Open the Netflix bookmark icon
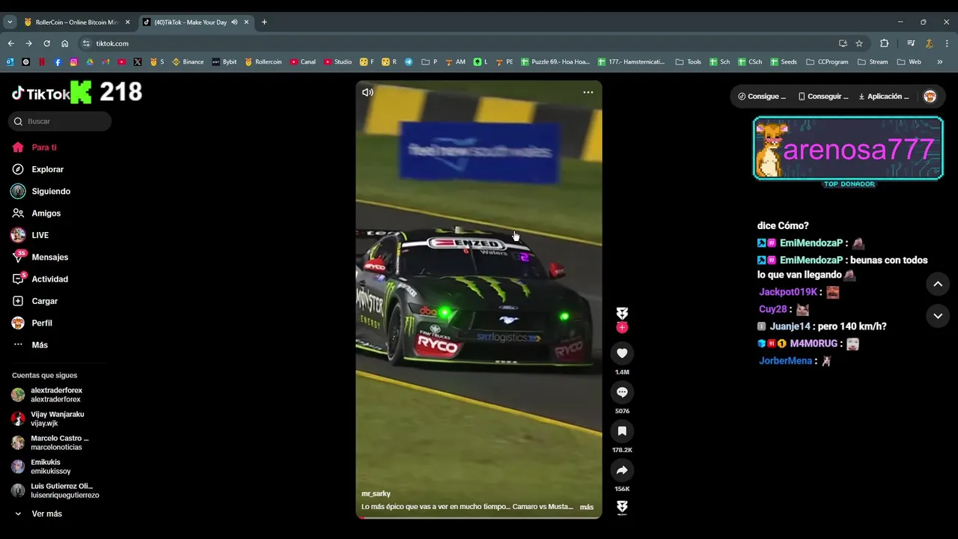This screenshot has width=958, height=539. coord(42,62)
